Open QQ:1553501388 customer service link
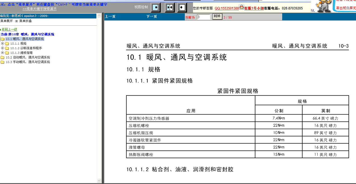Screen dimensions: 356x184 coord(227,8)
